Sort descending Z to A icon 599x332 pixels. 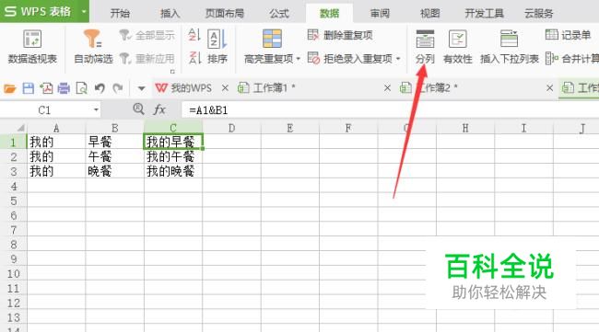pyautogui.click(x=194, y=58)
